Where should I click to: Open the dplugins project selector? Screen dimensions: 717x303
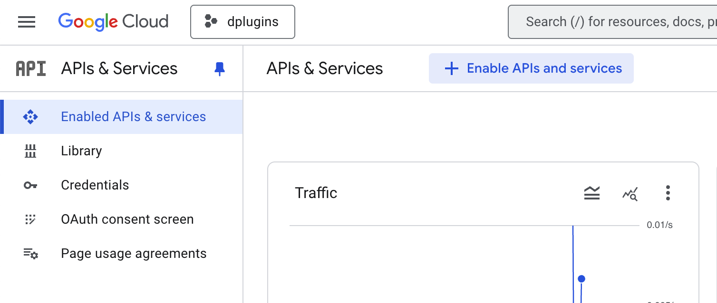[242, 22]
